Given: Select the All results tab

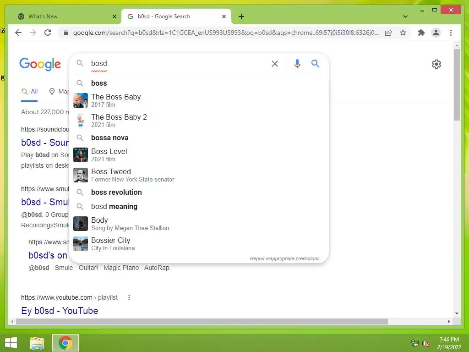Looking at the screenshot, I should (29, 92).
